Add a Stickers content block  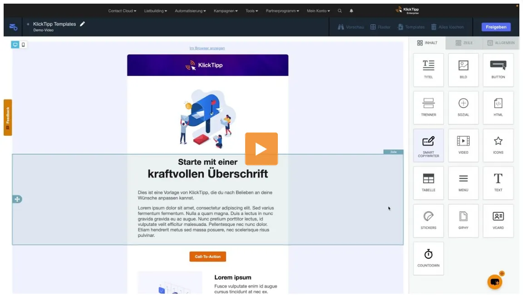pyautogui.click(x=428, y=221)
